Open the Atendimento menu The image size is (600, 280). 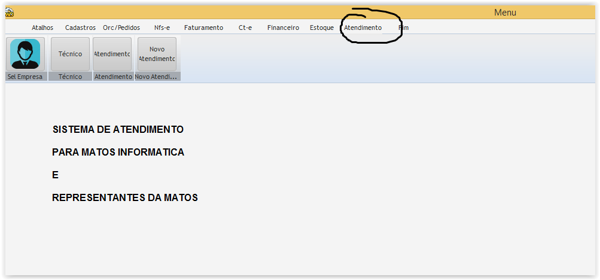pyautogui.click(x=363, y=28)
